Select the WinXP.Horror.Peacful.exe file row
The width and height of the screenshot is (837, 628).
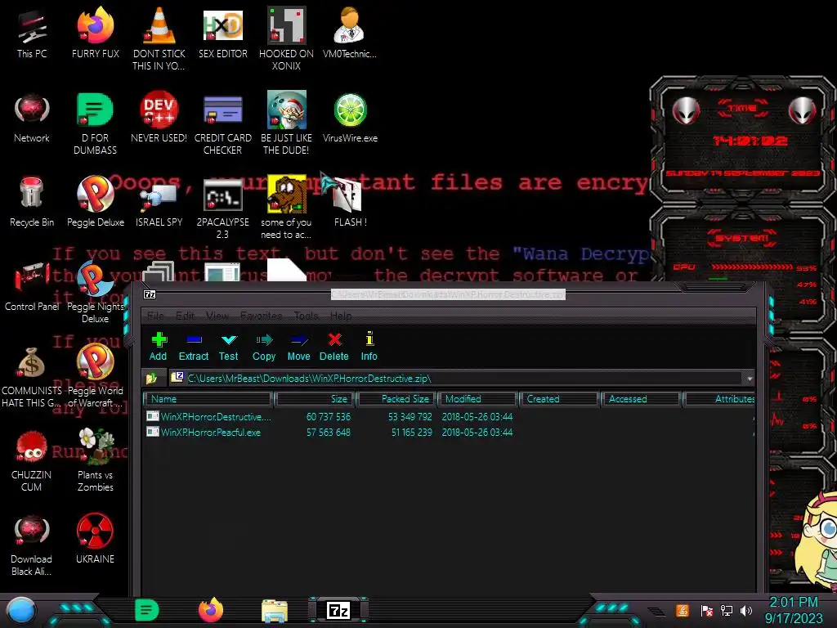tap(449, 433)
